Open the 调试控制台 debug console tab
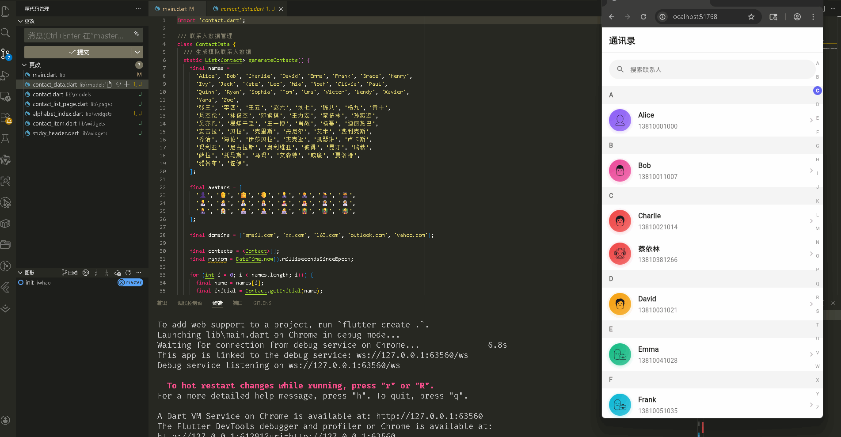841x437 pixels. pos(190,303)
